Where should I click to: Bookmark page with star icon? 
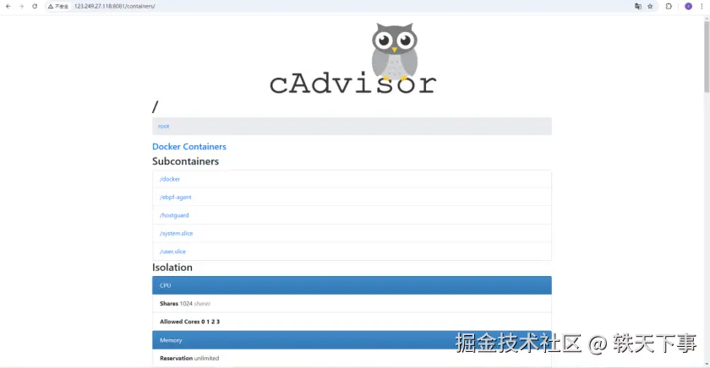click(x=650, y=6)
